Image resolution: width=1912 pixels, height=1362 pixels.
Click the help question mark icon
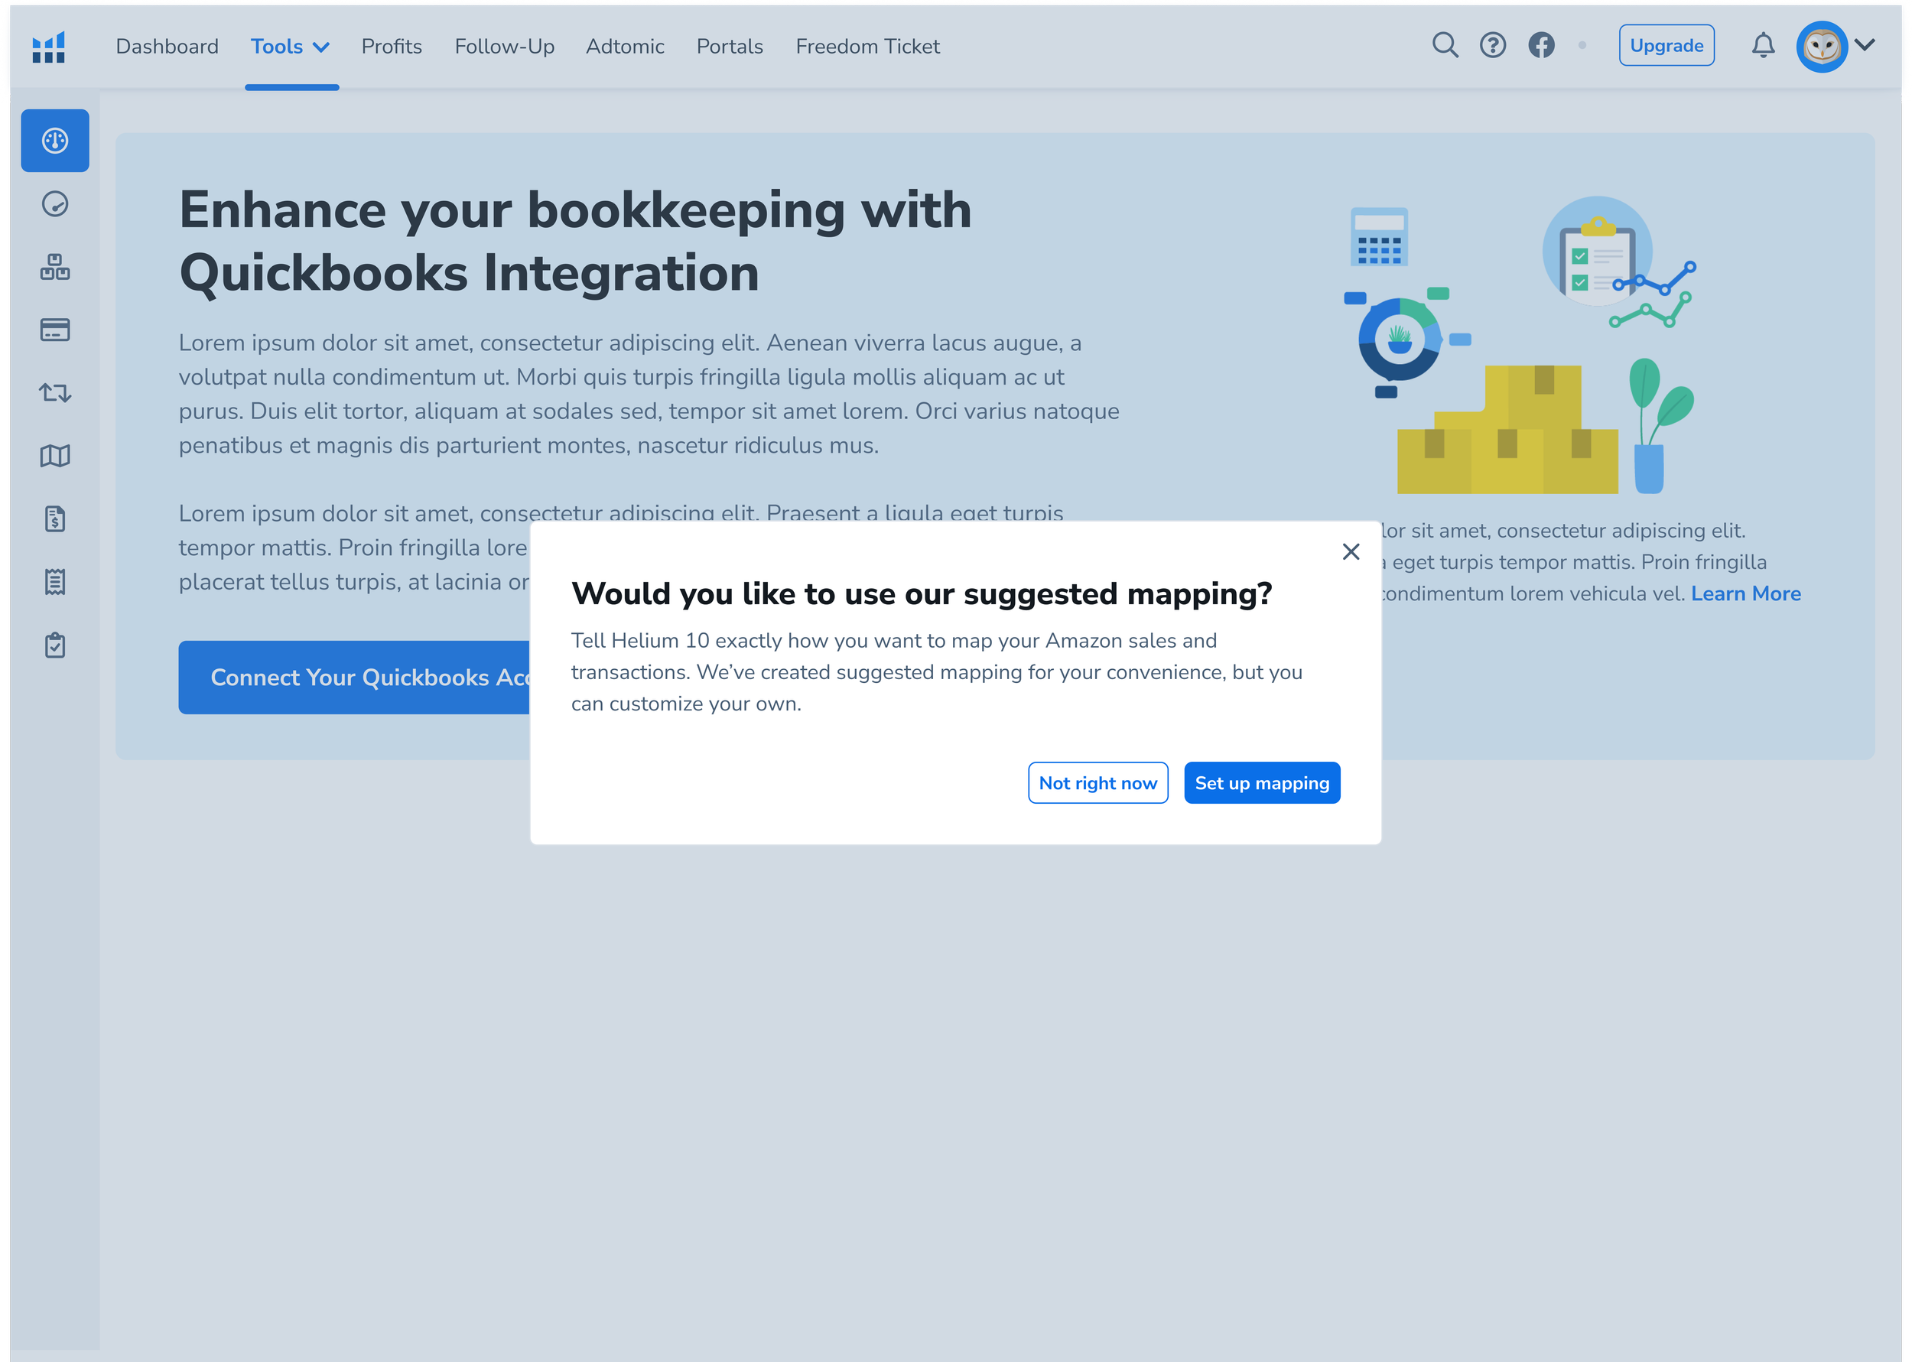[x=1492, y=45]
